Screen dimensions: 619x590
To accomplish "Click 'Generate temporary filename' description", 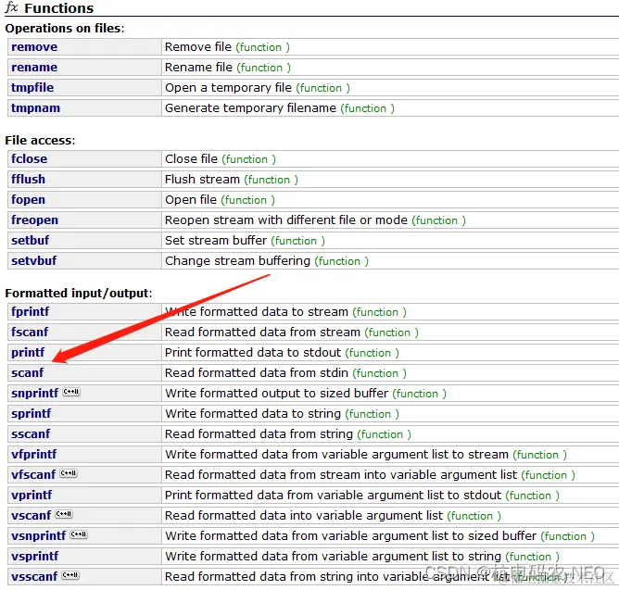I will click(x=251, y=108).
